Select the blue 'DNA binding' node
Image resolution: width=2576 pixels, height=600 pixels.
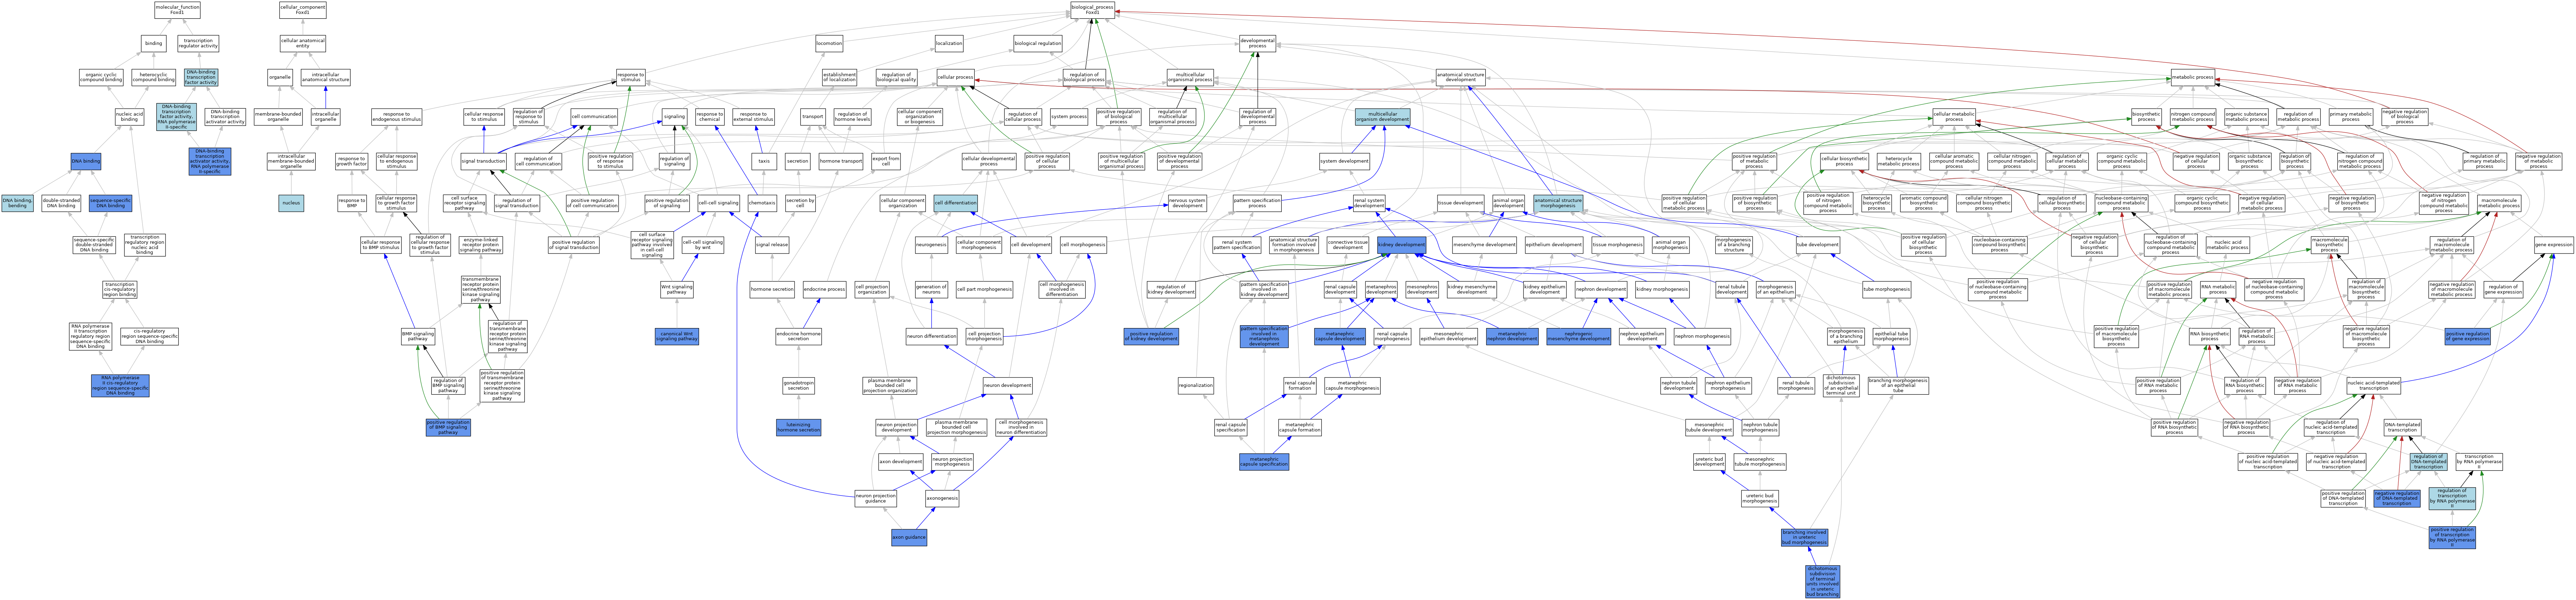(x=86, y=161)
